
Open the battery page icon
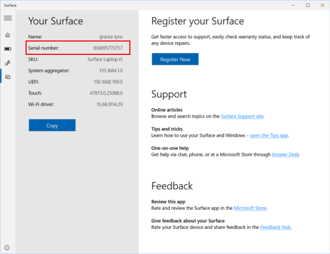(8, 49)
